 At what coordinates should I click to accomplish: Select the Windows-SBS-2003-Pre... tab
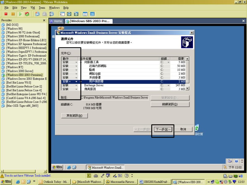[89, 21]
